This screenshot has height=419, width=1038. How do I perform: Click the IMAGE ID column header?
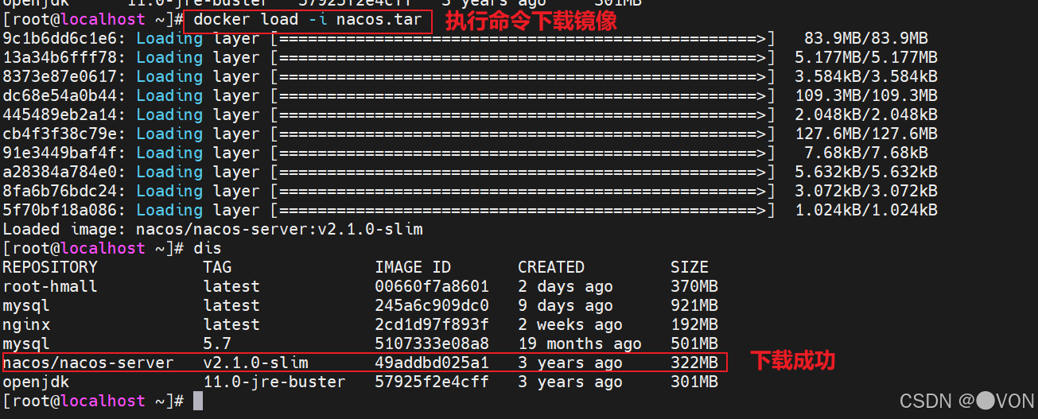pyautogui.click(x=413, y=267)
